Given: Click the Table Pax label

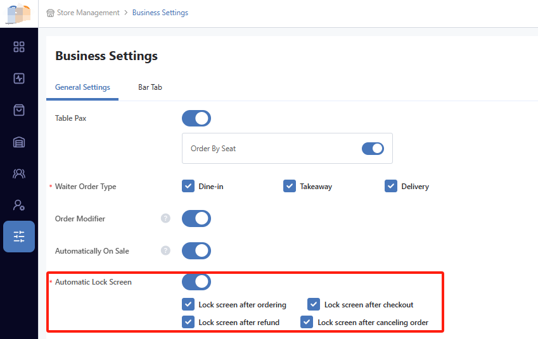Looking at the screenshot, I should tap(71, 118).
